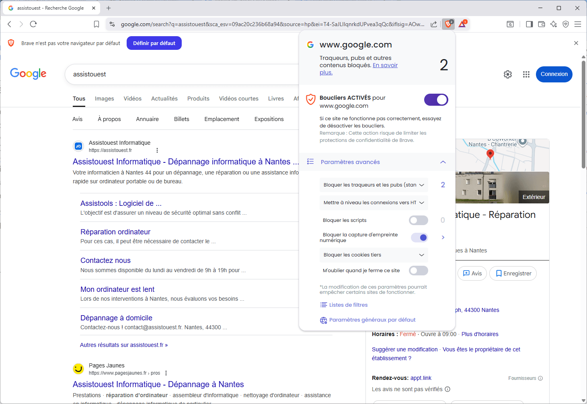Reload the page
This screenshot has width=587, height=404.
(33, 24)
